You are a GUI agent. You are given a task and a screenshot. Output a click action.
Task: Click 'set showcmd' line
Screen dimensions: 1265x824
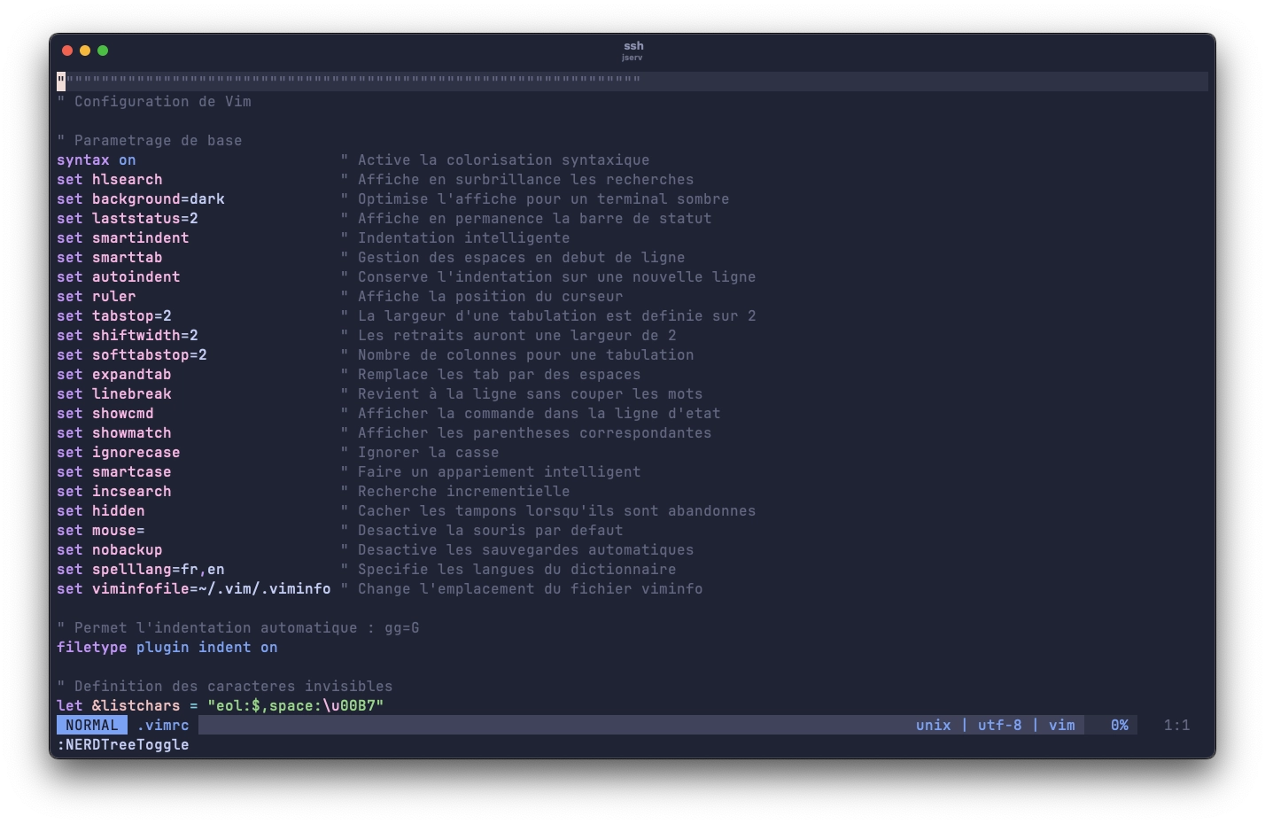[x=105, y=414]
